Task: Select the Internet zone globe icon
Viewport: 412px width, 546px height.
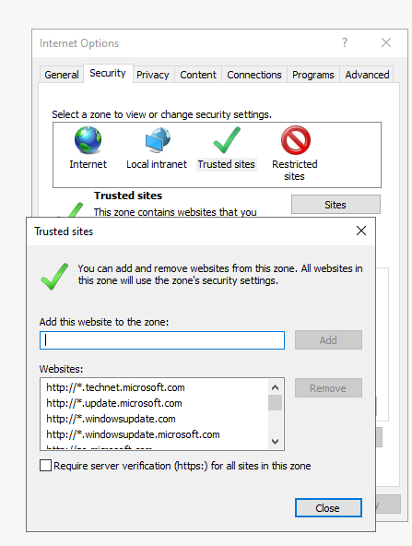Action: (x=88, y=140)
